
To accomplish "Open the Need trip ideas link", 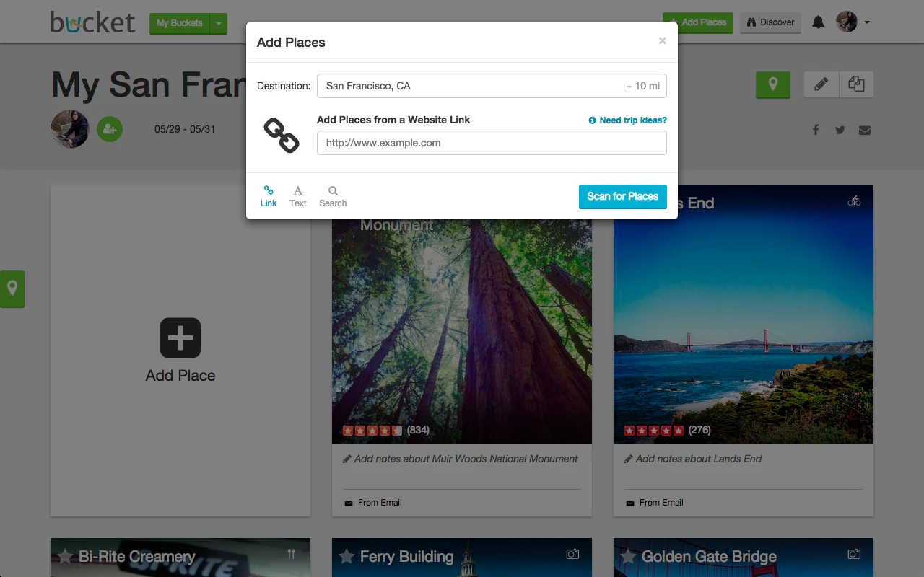I will (628, 120).
